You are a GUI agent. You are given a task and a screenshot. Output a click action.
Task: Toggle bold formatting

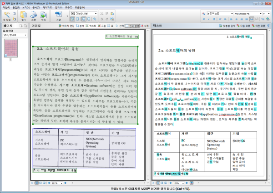[x=204, y=19]
